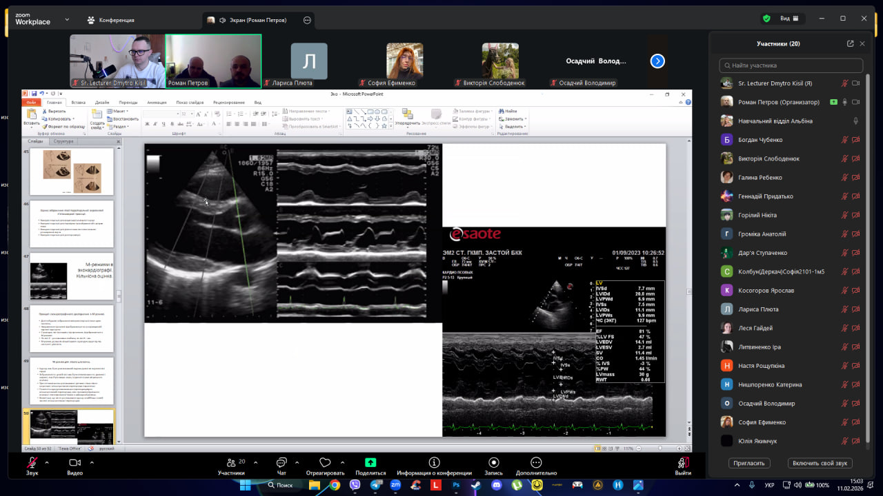The image size is (883, 496).
Task: Leave the meeting via Выйти icon
Action: tap(683, 463)
